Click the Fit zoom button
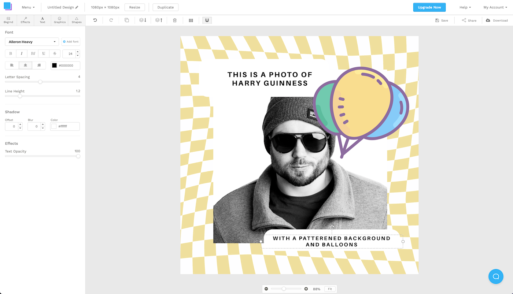Viewport: 513px width, 294px height. (330, 289)
